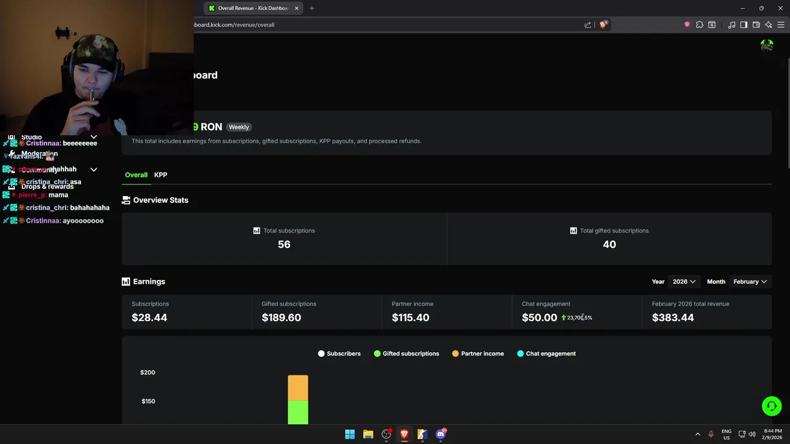Open the pink shield extension icon
Image resolution: width=790 pixels, height=444 pixels.
coord(687,25)
